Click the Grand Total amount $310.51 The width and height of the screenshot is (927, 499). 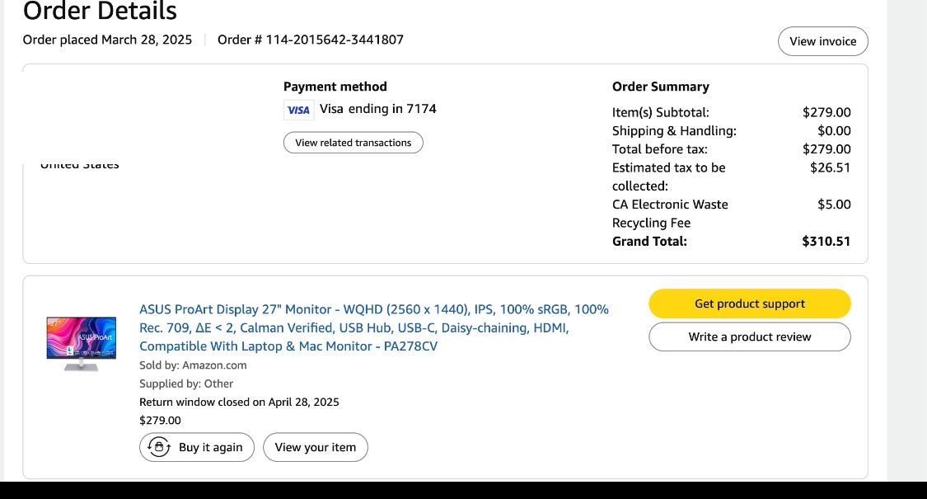click(x=826, y=241)
